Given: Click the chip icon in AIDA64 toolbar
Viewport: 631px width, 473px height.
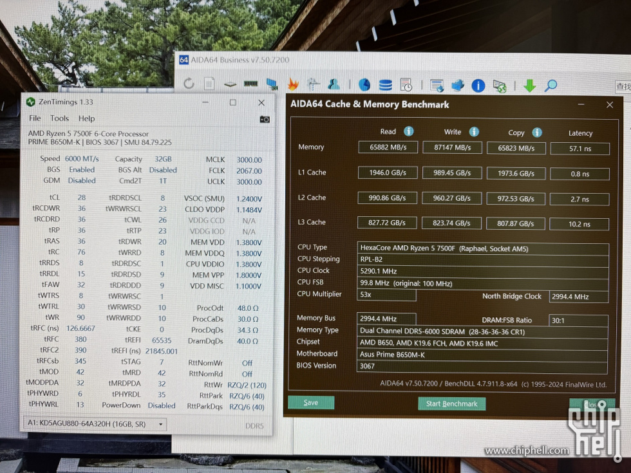Looking at the screenshot, I should [230, 84].
